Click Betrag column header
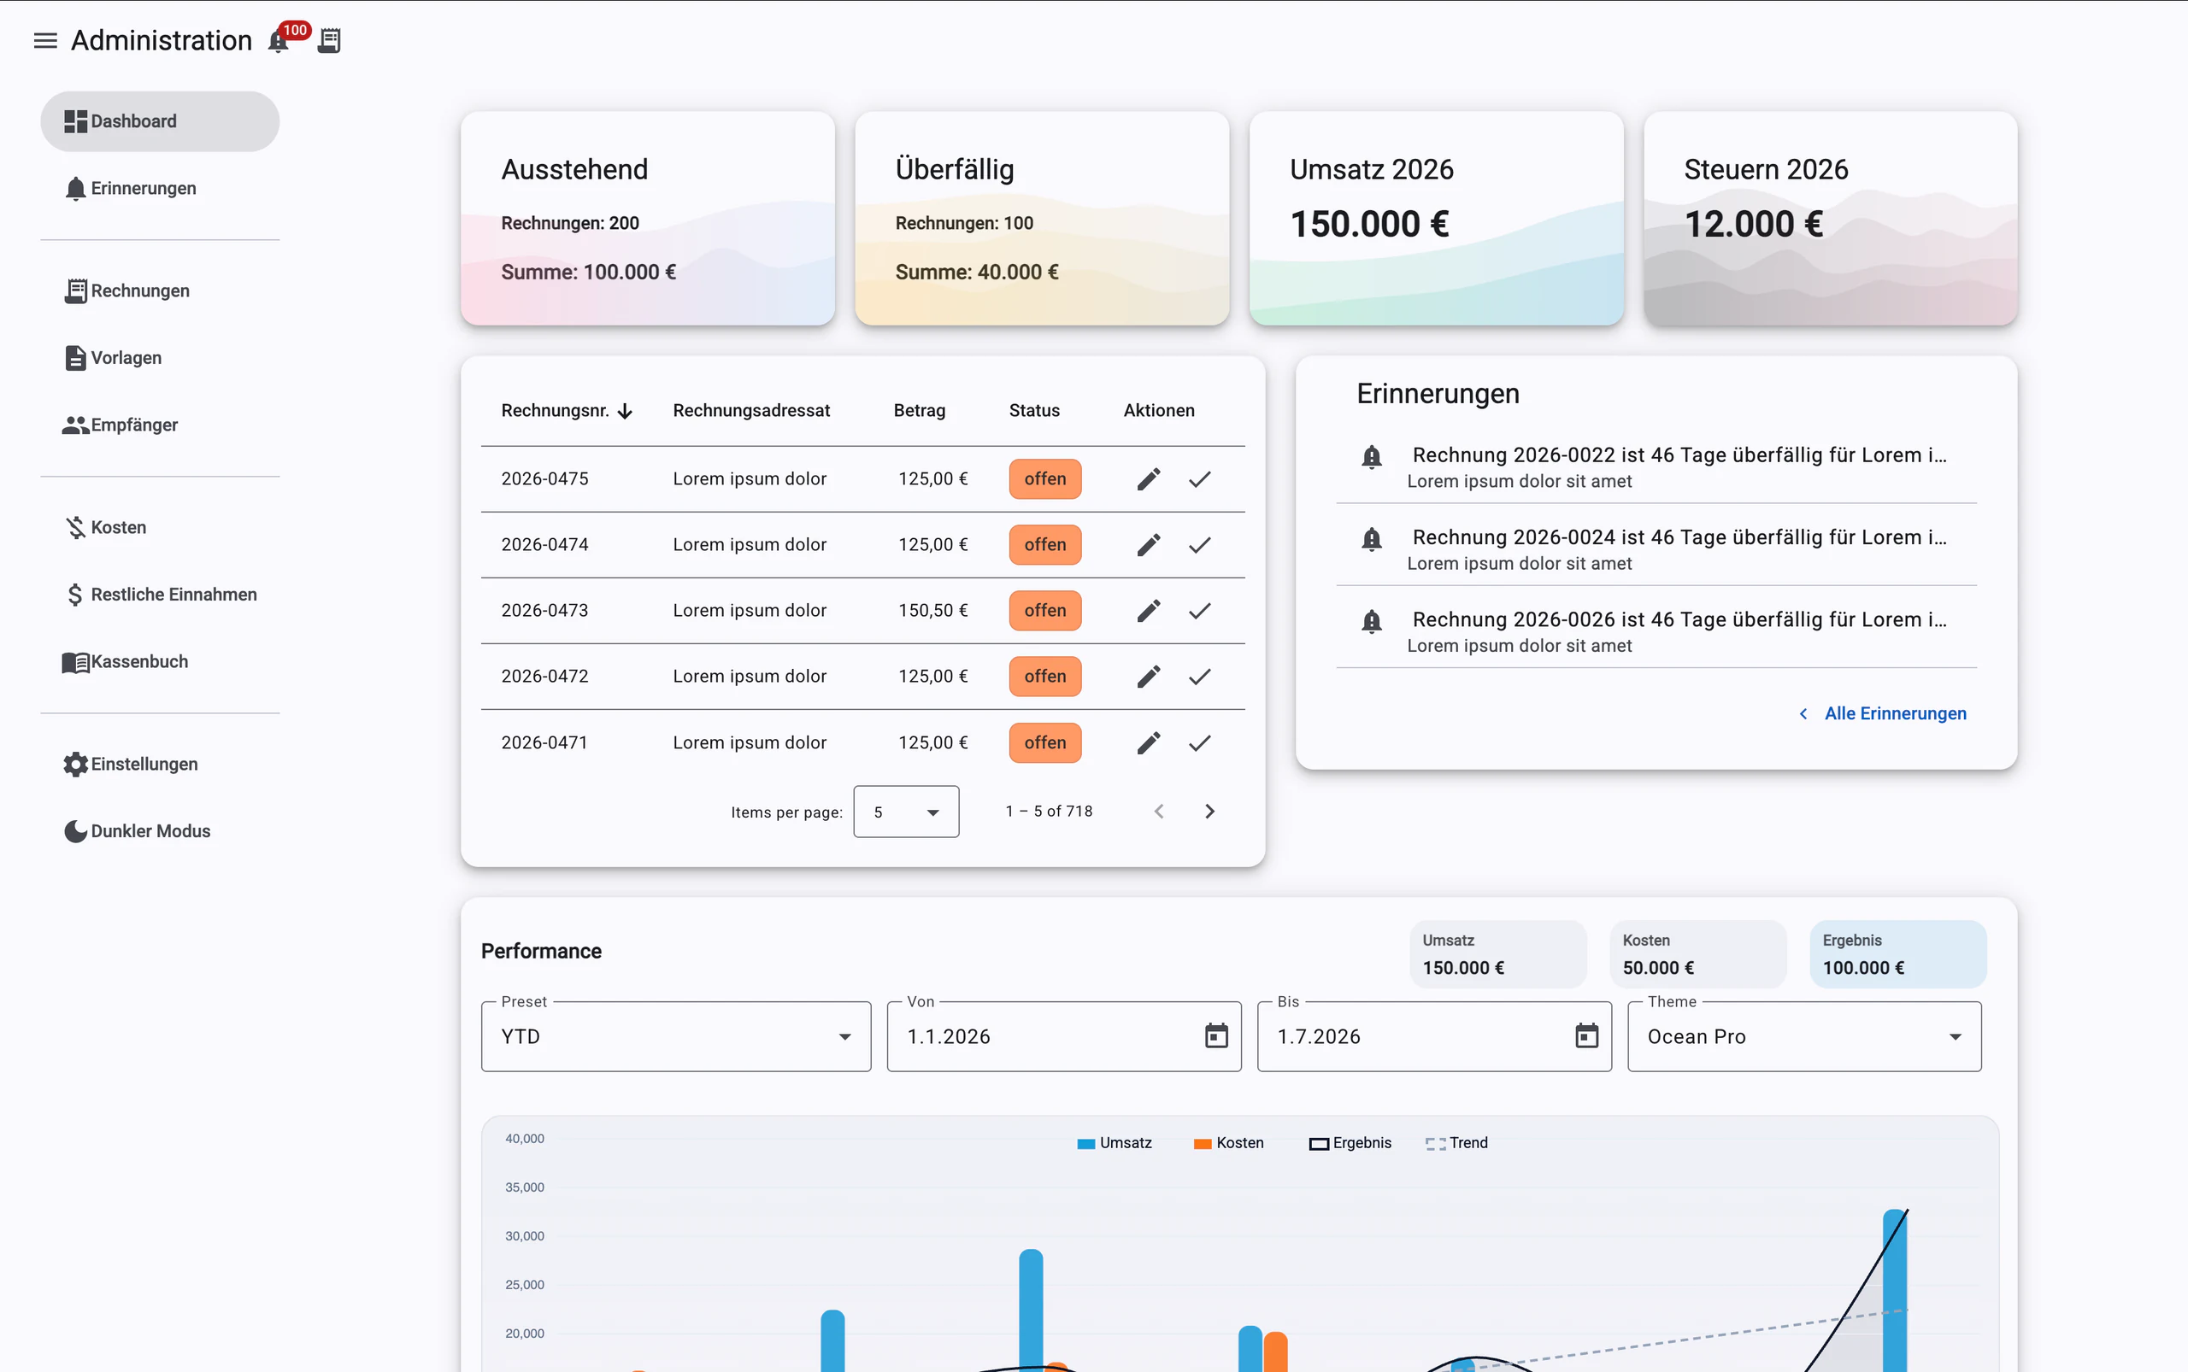The width and height of the screenshot is (2188, 1372). click(x=919, y=411)
